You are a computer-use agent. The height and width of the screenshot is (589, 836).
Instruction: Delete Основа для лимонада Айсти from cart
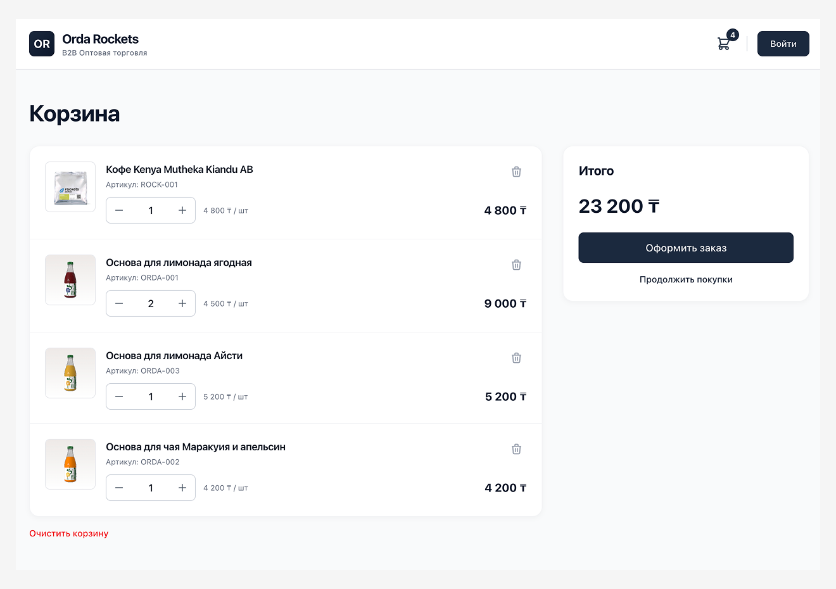(x=516, y=358)
